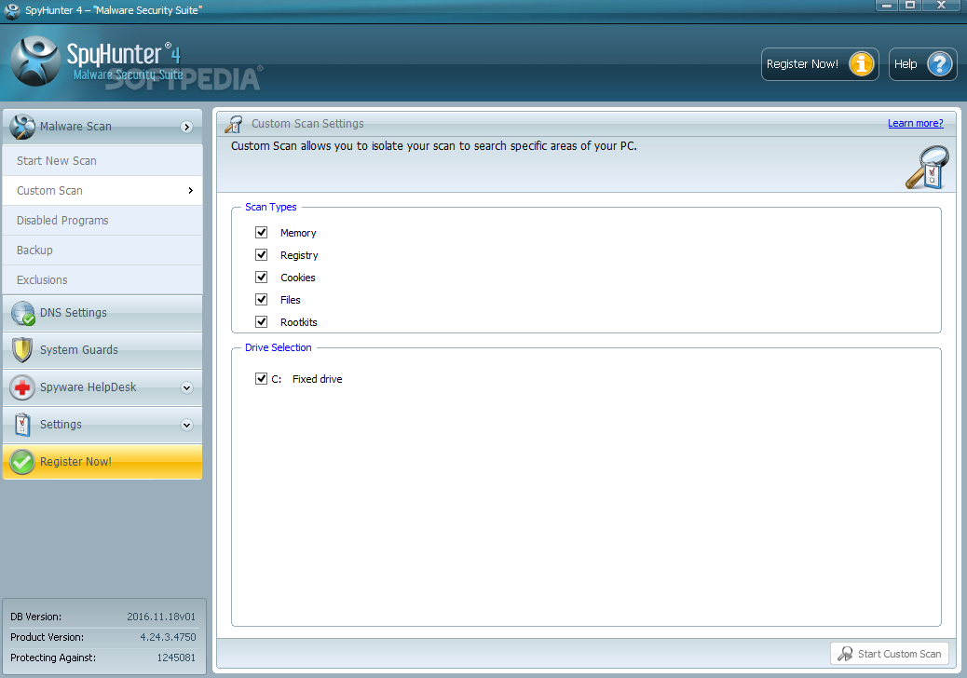This screenshot has height=678, width=967.
Task: Click the Spyware HelpDesk red cross icon
Action: click(22, 387)
